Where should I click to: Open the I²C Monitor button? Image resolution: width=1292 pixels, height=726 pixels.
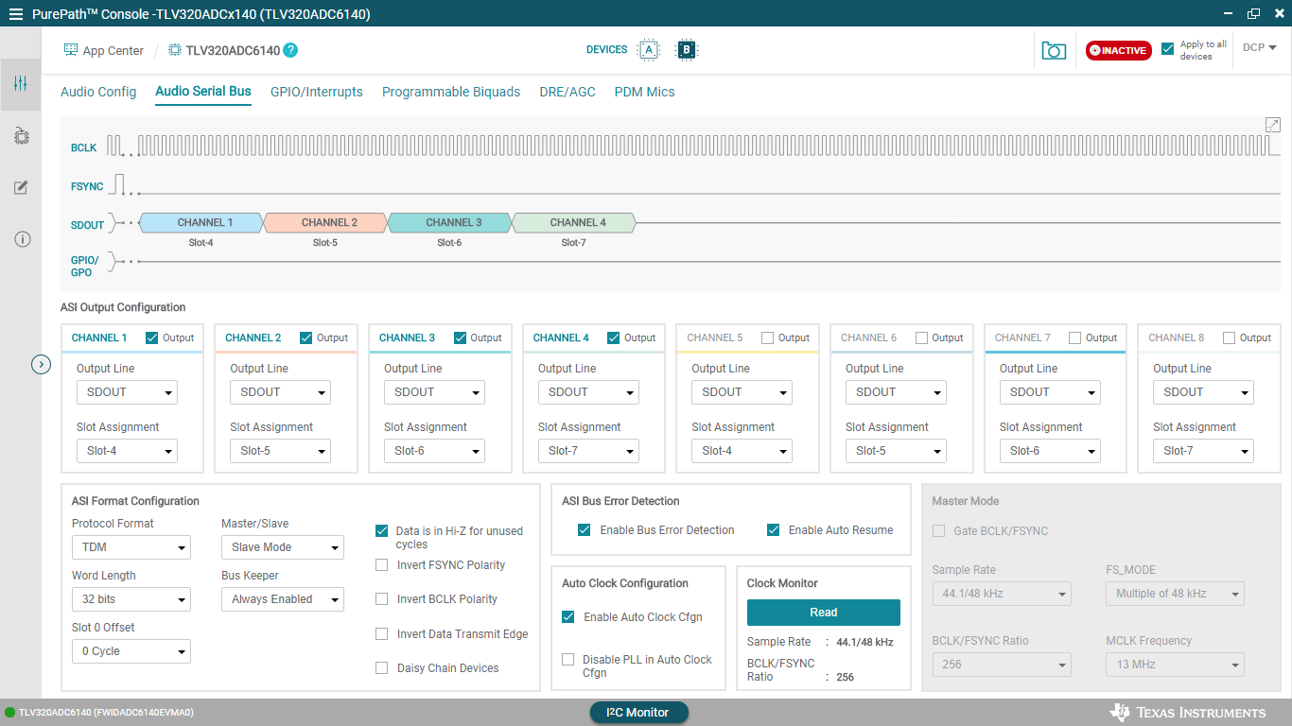pyautogui.click(x=639, y=713)
